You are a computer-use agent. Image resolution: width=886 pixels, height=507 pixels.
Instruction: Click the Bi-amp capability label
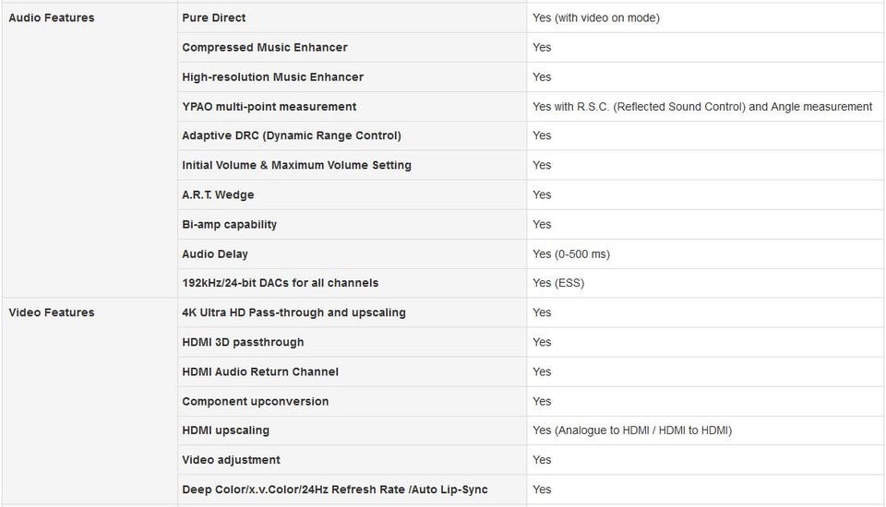(x=230, y=224)
